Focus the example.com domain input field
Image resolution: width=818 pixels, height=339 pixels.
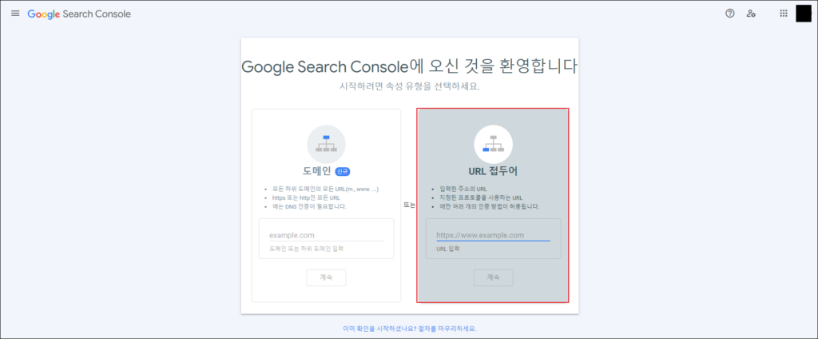(x=326, y=235)
